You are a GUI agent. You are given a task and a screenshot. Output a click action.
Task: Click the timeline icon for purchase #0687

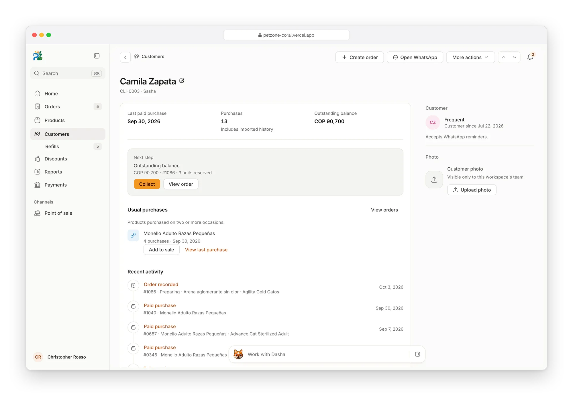[133, 327]
